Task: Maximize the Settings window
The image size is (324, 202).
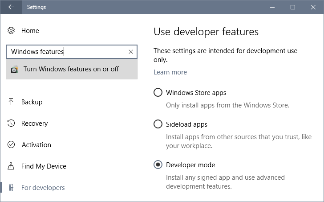Action: click(292, 7)
